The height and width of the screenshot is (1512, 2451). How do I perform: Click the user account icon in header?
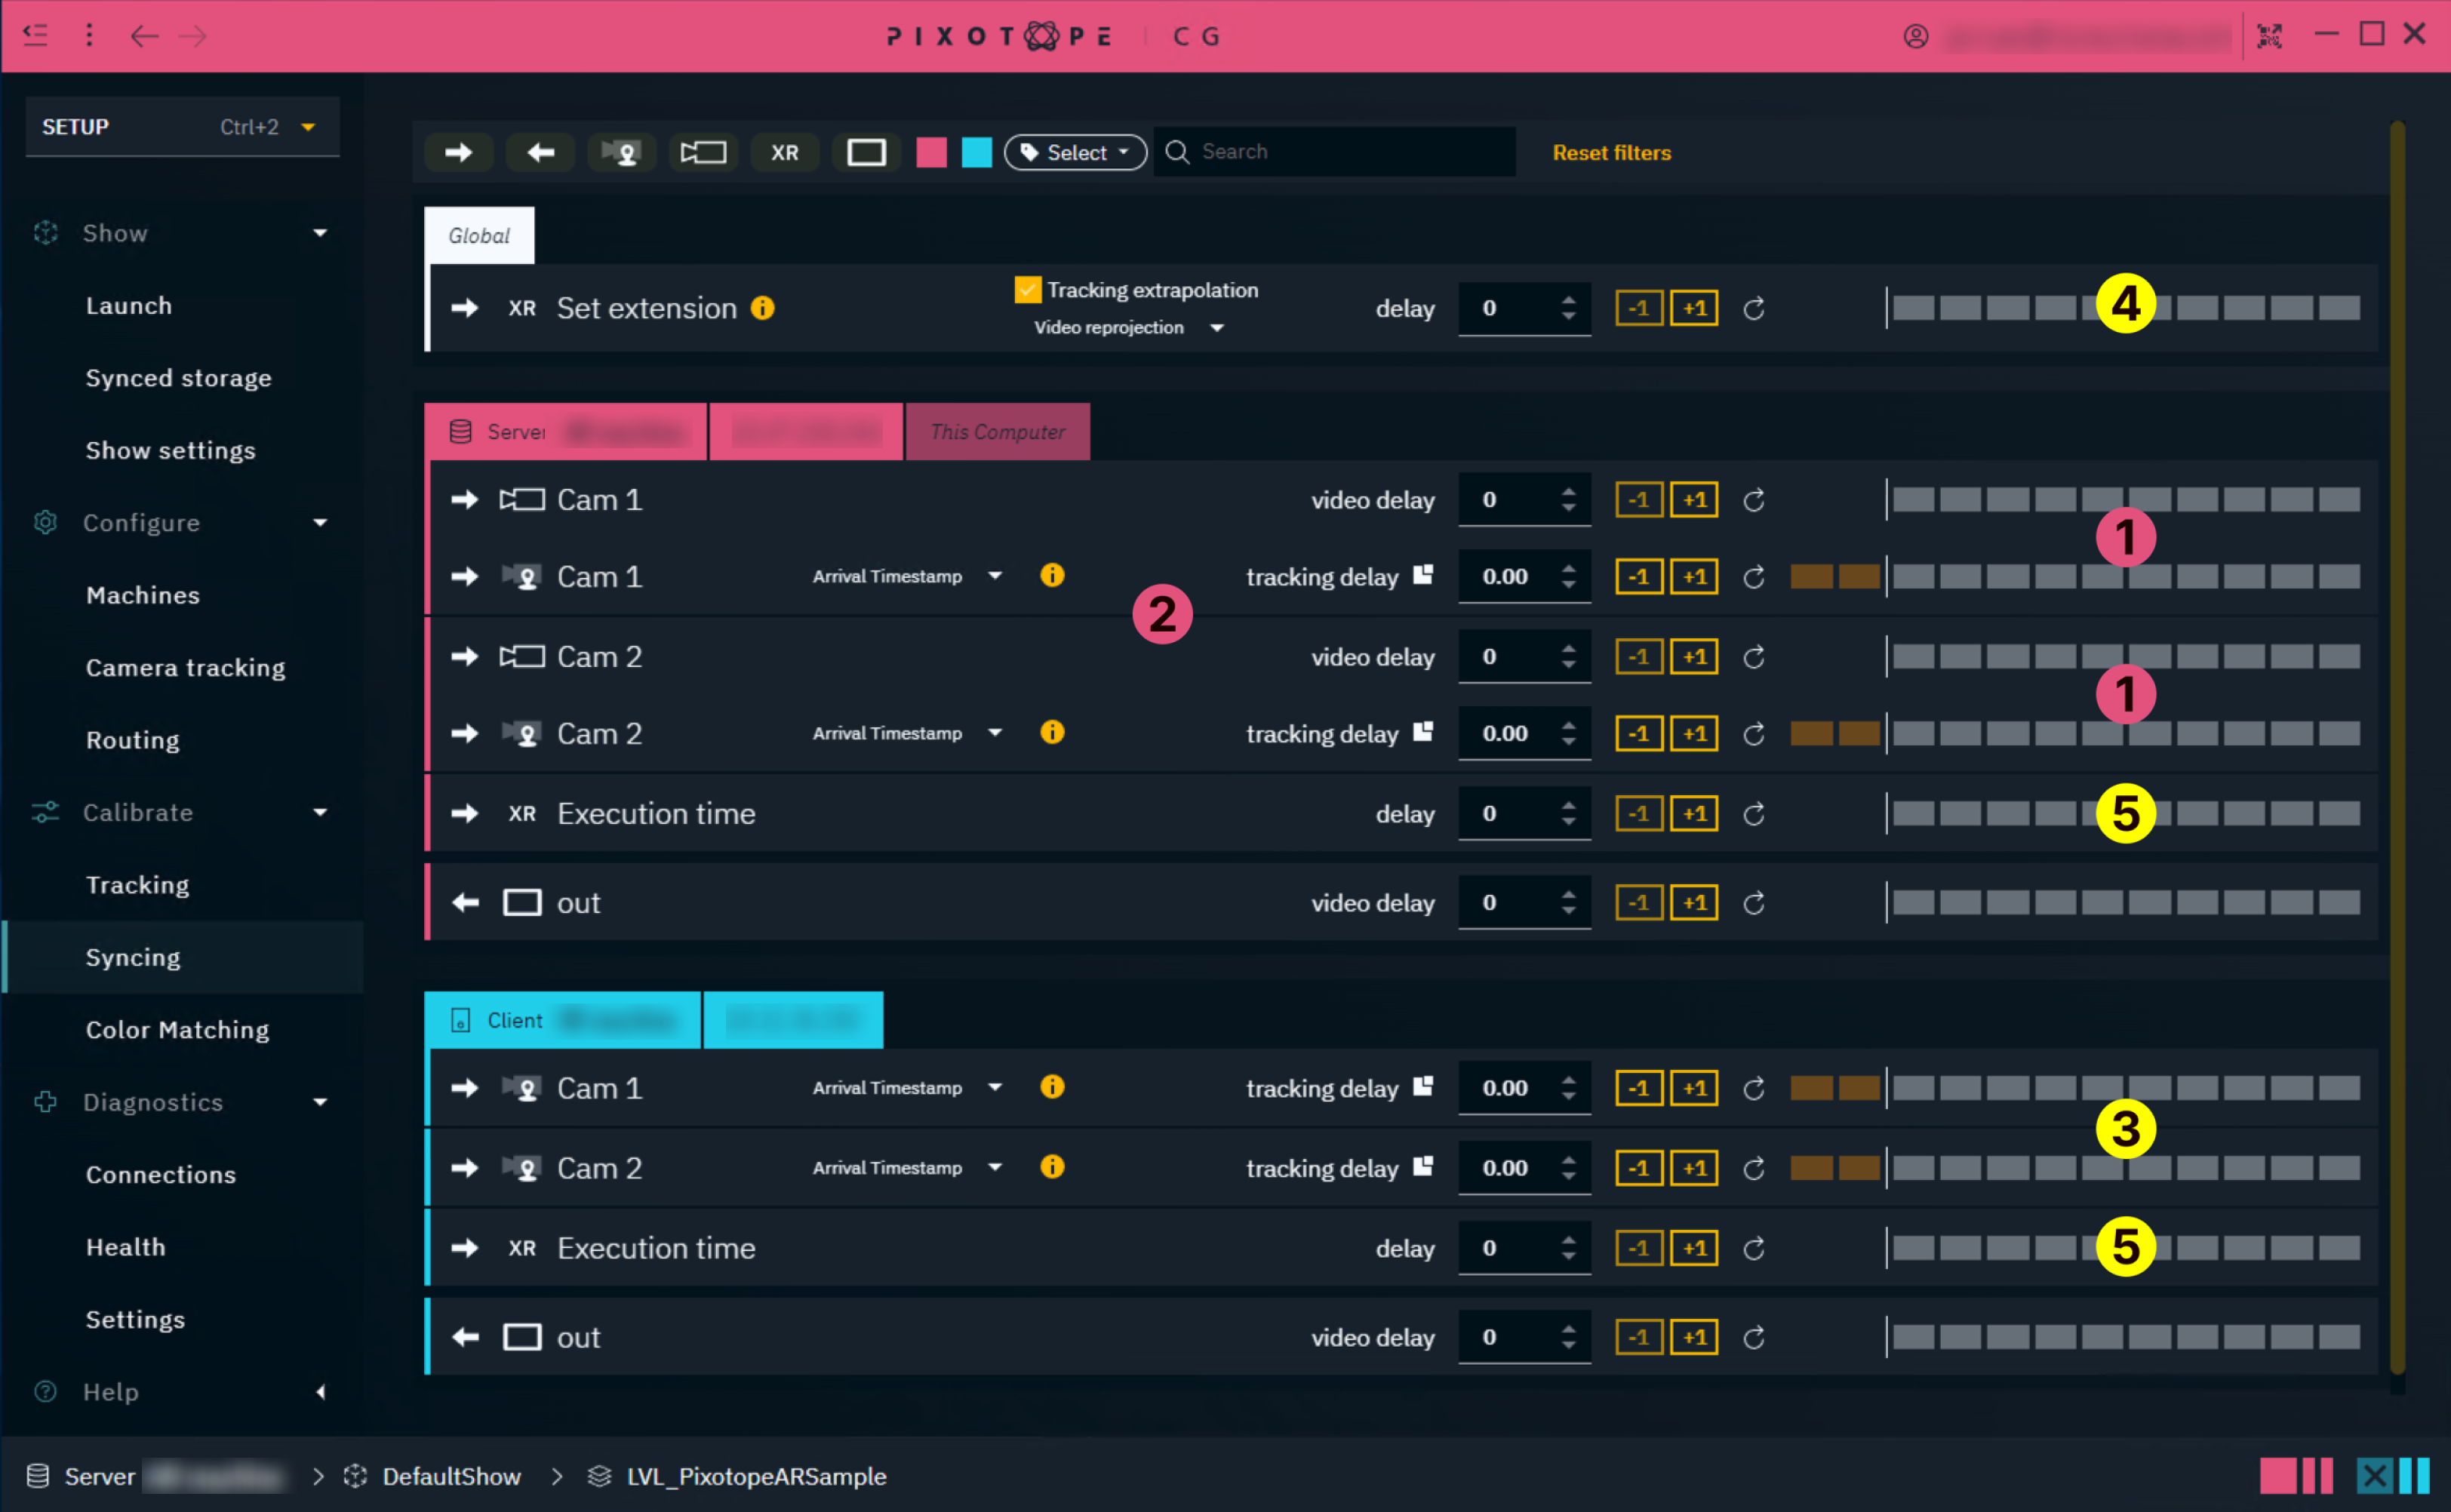pos(1915,37)
